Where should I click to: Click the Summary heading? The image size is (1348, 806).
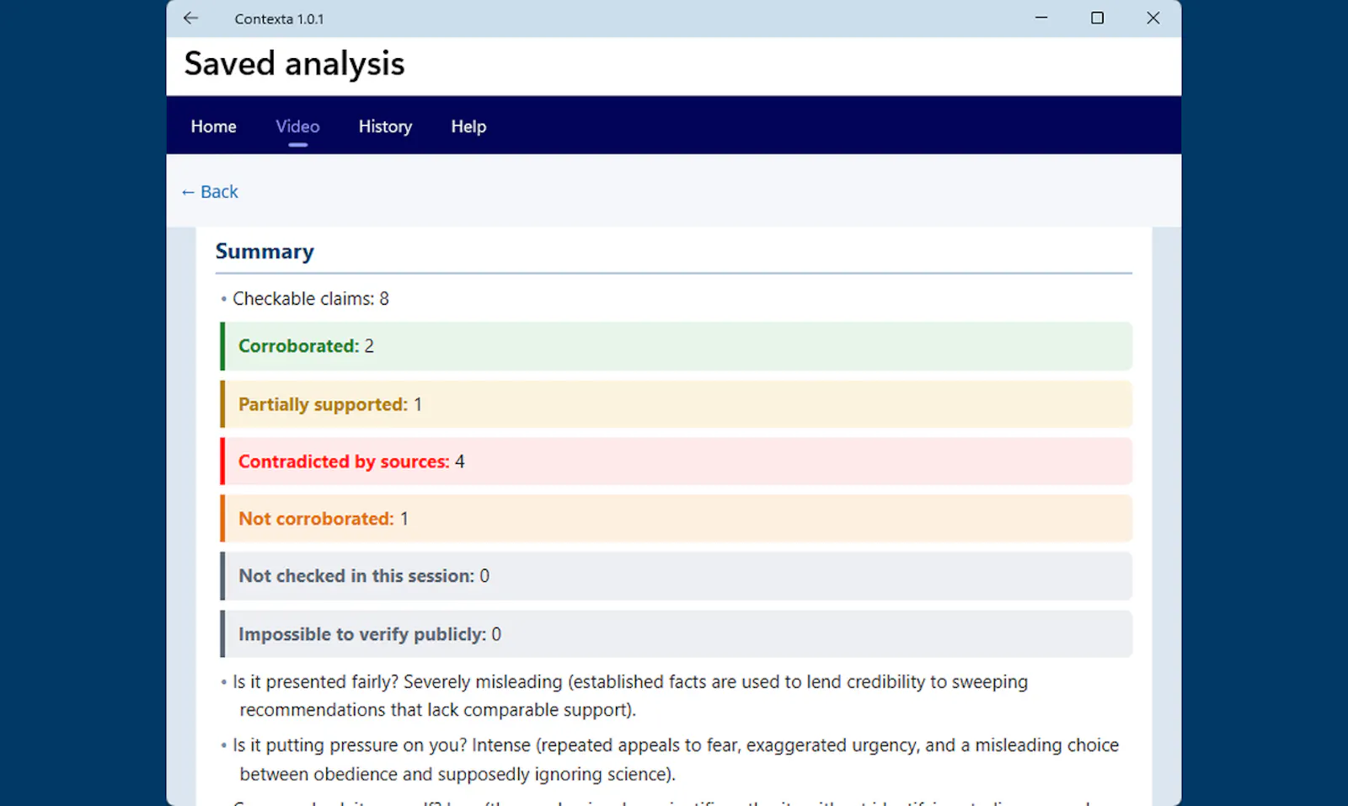[265, 251]
